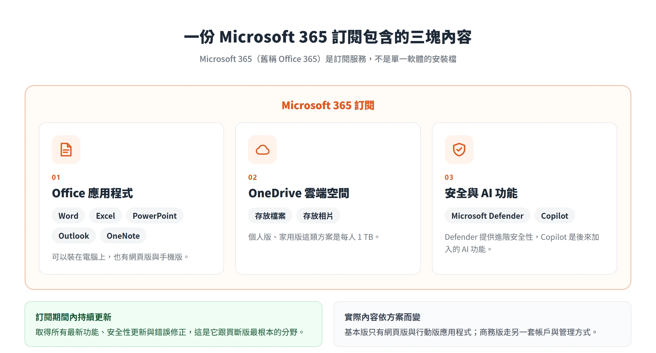Image resolution: width=656 pixels, height=353 pixels.
Task: Click the text about 每人 1 TB
Action: click(313, 237)
